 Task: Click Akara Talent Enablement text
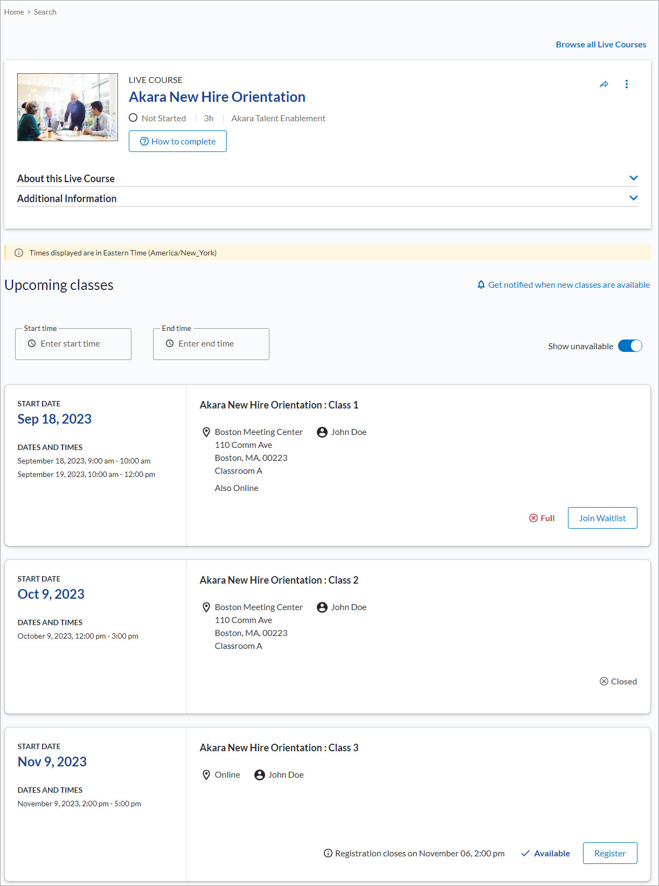click(x=279, y=118)
